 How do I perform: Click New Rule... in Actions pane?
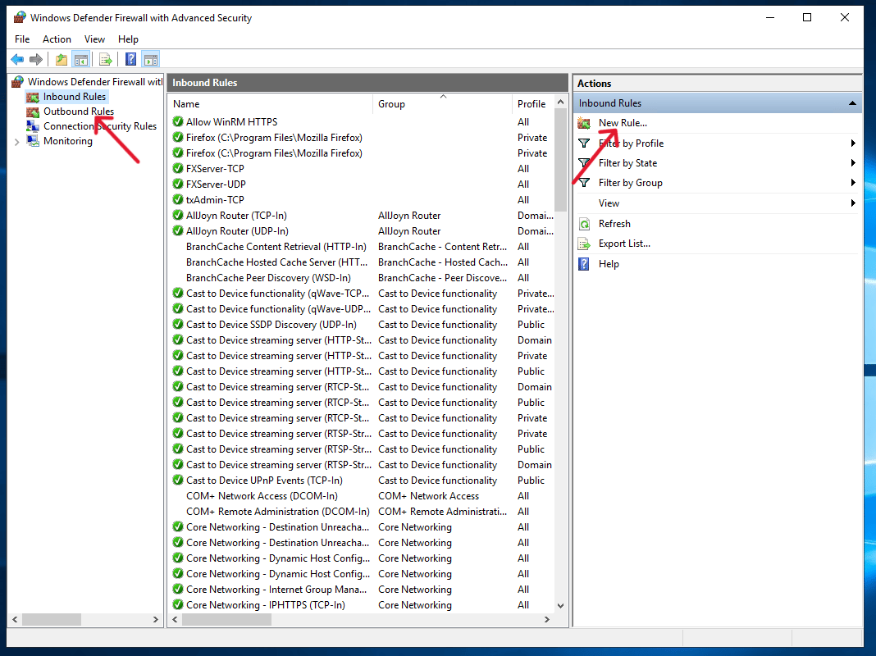[x=623, y=123]
